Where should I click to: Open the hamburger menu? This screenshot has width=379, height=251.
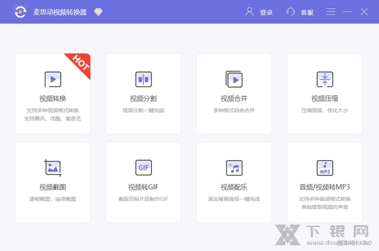[x=330, y=11]
